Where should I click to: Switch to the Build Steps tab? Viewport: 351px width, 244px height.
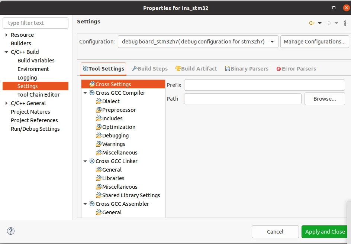point(150,69)
